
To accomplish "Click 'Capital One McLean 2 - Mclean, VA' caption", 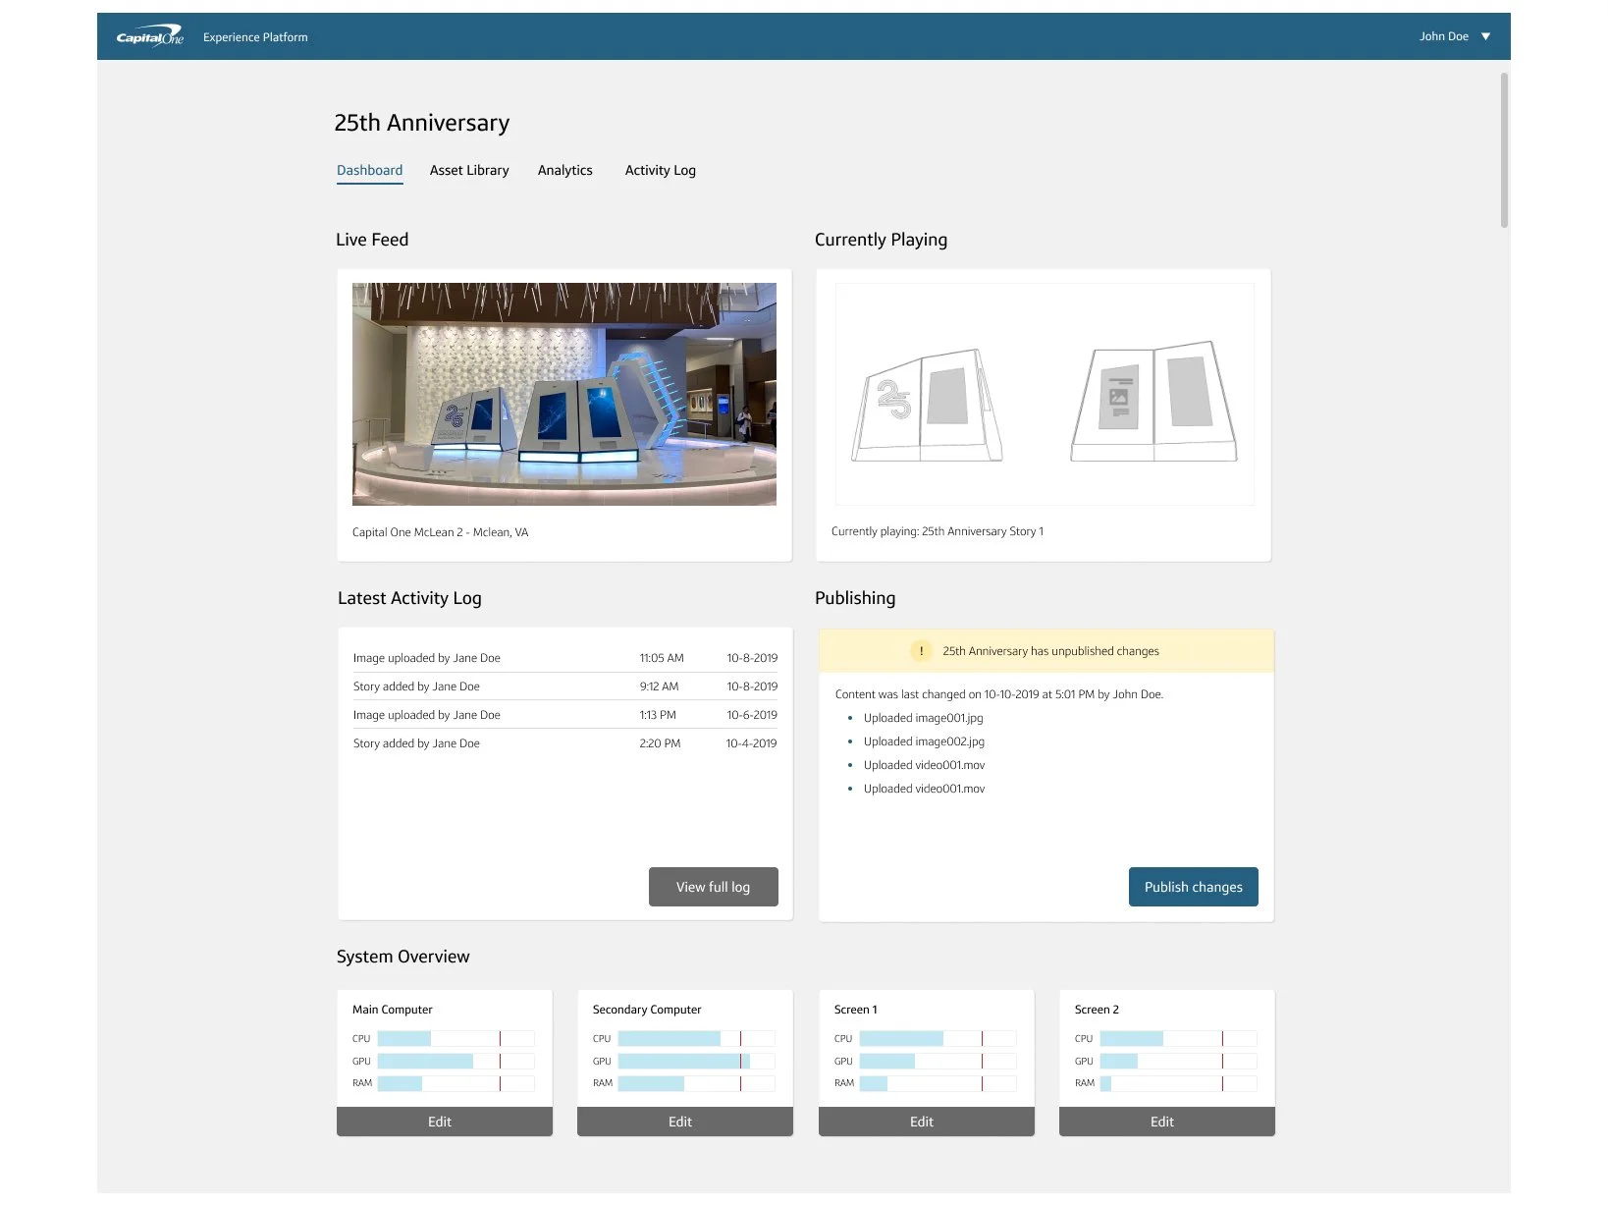I will [x=440, y=532].
